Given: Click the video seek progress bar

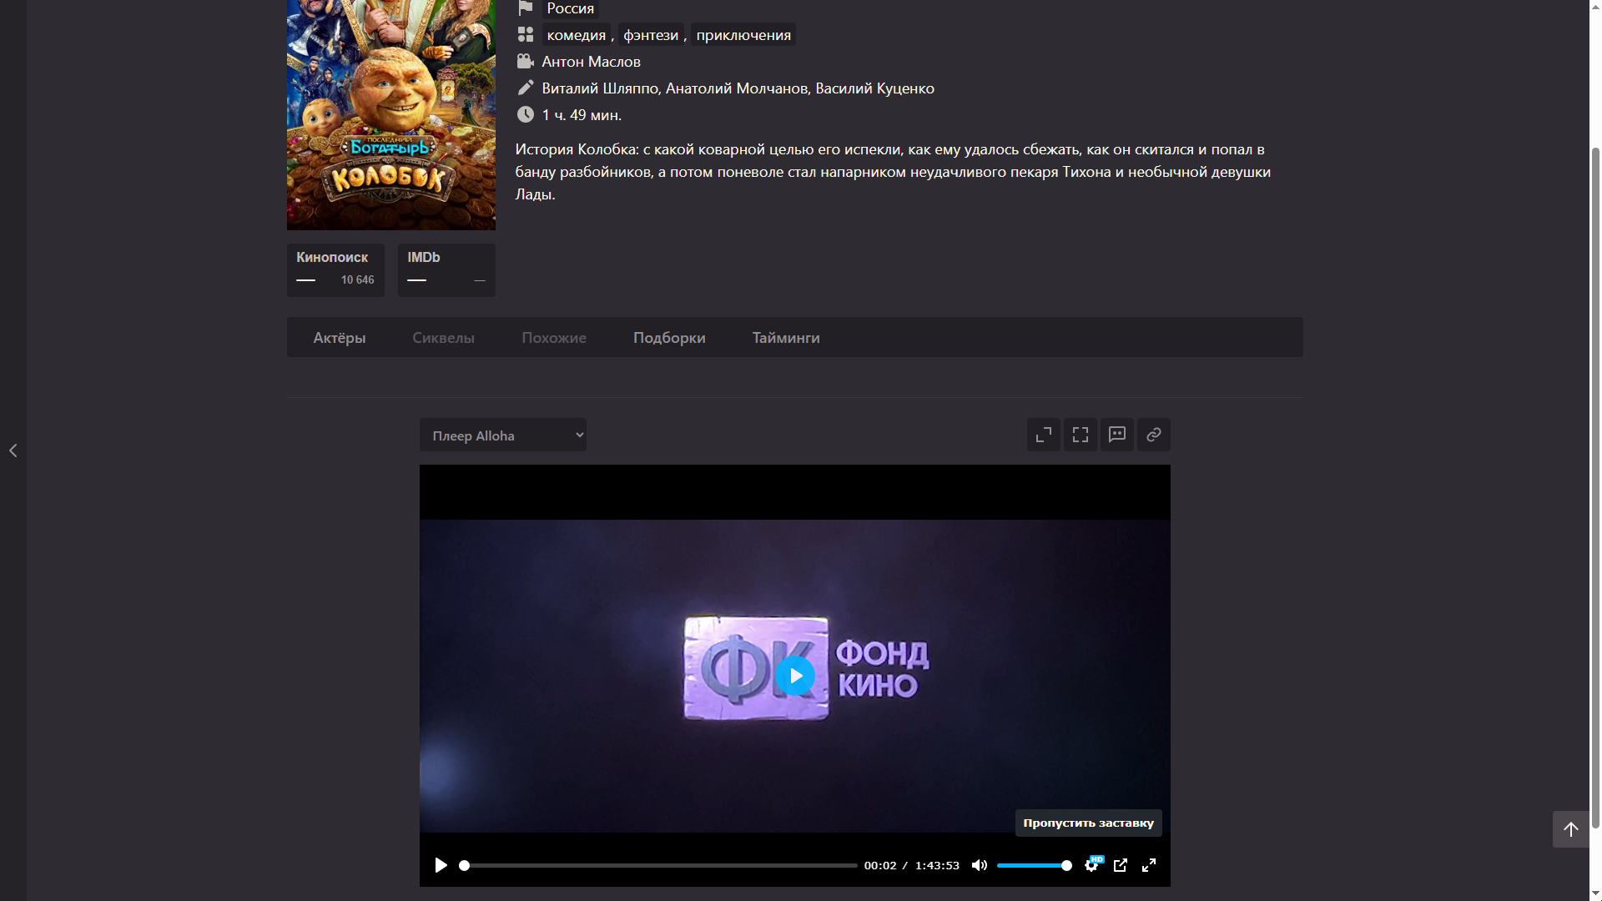Looking at the screenshot, I should tap(659, 866).
